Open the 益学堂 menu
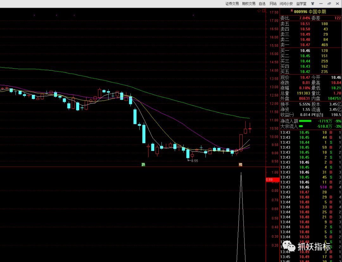 [x=301, y=4]
